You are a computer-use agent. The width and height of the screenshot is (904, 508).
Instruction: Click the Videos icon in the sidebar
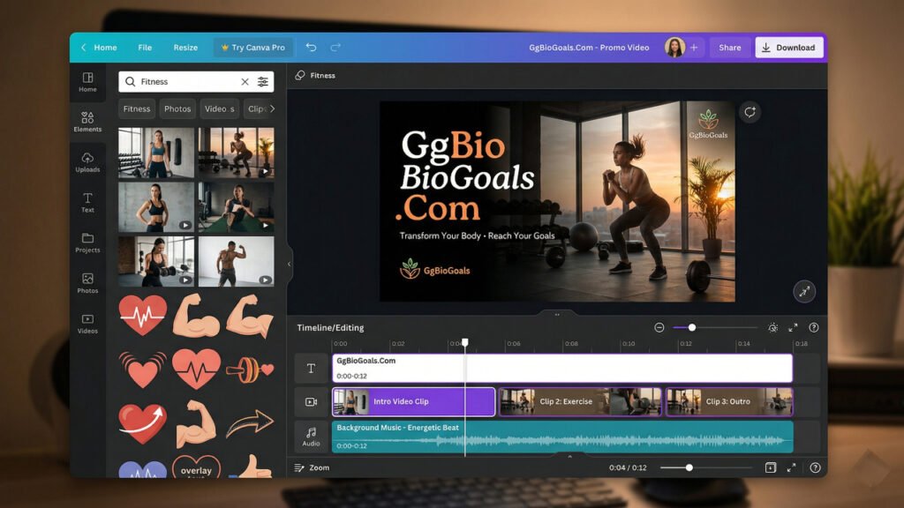pyautogui.click(x=87, y=325)
